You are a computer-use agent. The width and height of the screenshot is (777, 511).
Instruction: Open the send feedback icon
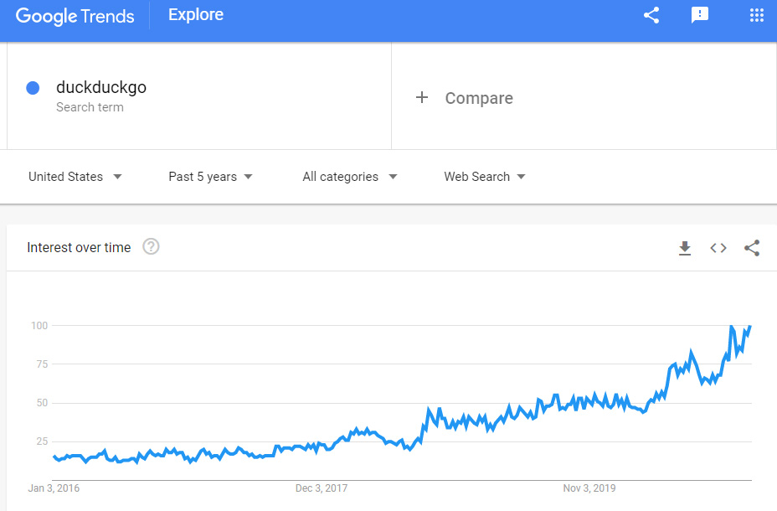699,15
